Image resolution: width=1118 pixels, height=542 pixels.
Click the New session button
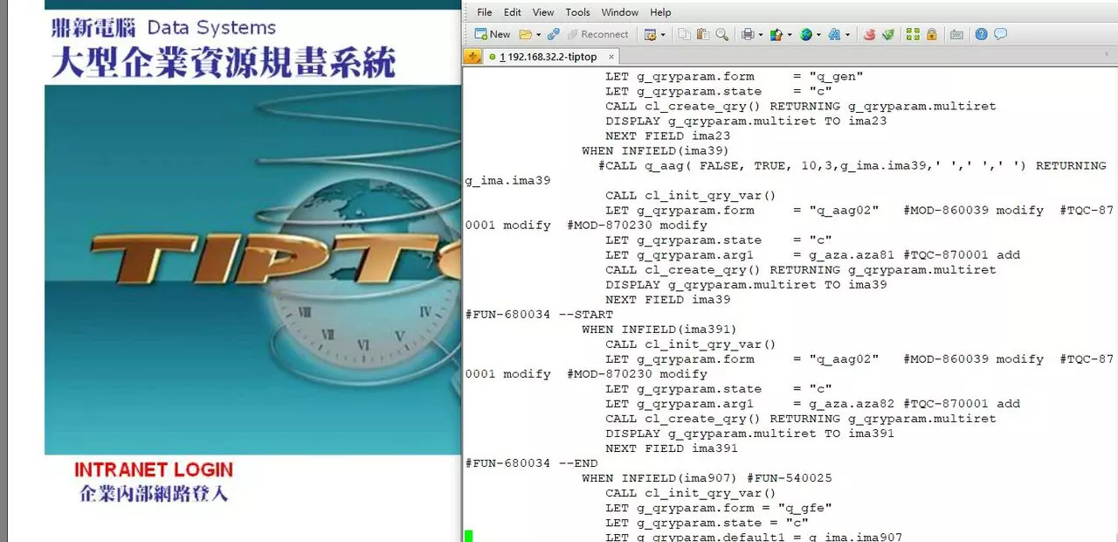492,34
